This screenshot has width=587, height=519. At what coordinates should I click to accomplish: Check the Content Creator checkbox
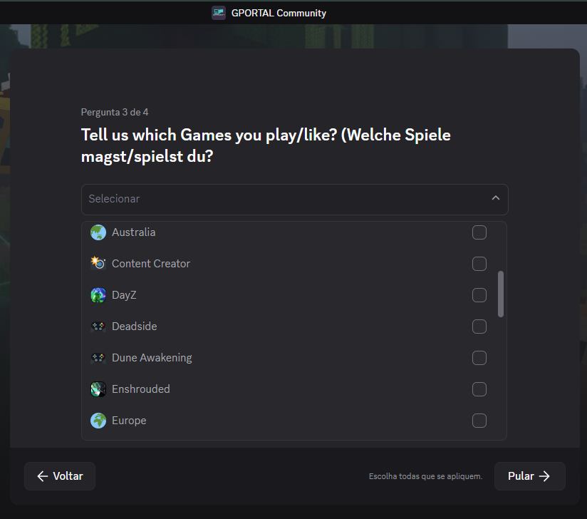(x=479, y=264)
